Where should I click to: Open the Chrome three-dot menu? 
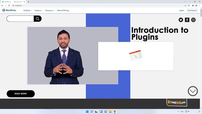pyautogui.click(x=200, y=6)
